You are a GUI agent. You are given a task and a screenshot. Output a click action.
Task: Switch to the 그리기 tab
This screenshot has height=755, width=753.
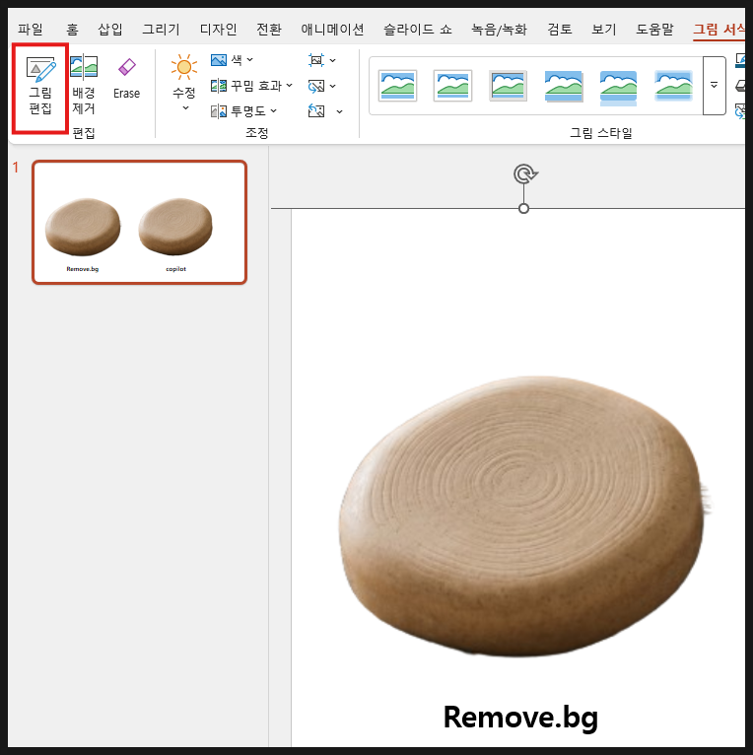pyautogui.click(x=161, y=30)
